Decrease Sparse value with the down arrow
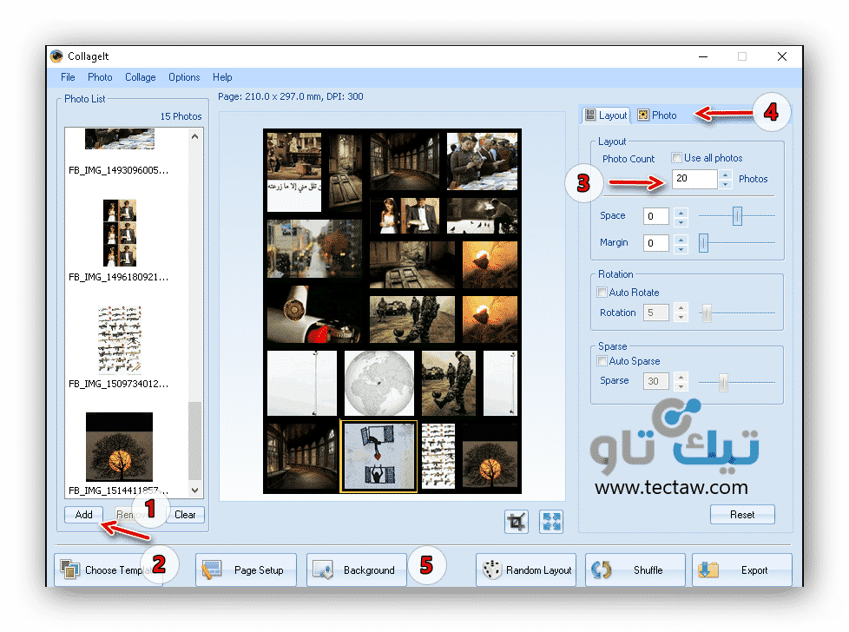The image size is (849, 632). click(x=681, y=386)
